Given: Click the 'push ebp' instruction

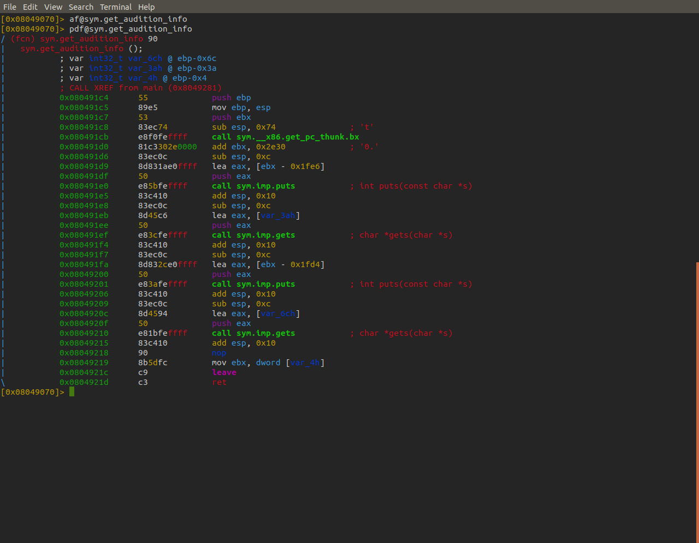Looking at the screenshot, I should 232,98.
